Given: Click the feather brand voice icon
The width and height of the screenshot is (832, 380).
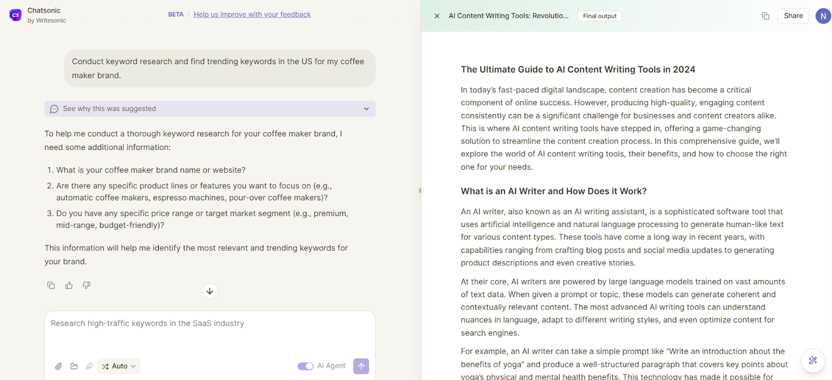Looking at the screenshot, I should tap(89, 366).
